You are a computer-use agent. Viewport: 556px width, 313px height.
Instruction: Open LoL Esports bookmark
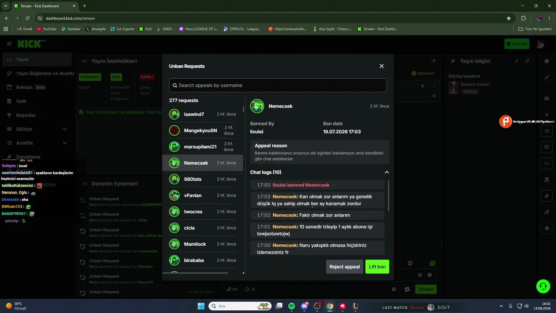(122, 29)
